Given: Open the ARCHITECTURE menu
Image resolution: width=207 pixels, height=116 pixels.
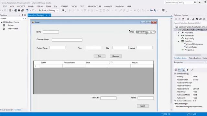Looking at the screenshot, I should pyautogui.click(x=94, y=6).
